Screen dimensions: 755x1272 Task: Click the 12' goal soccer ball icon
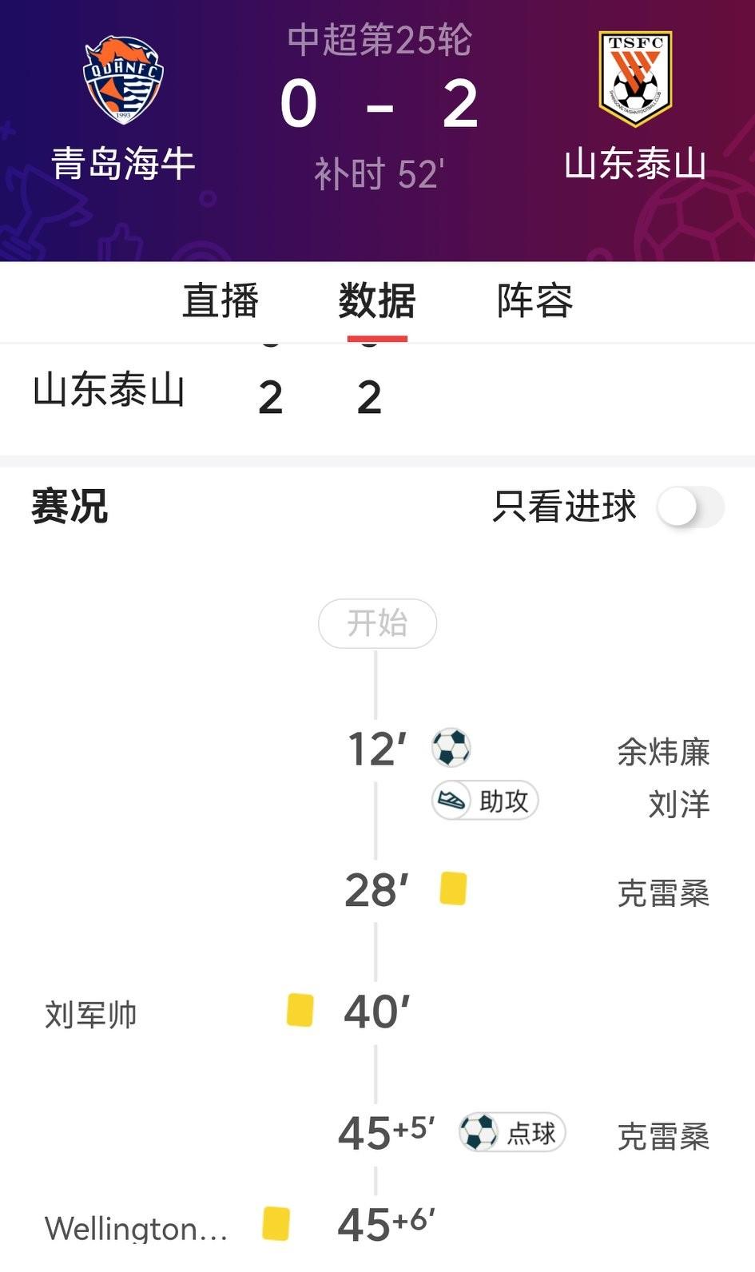[x=451, y=748]
